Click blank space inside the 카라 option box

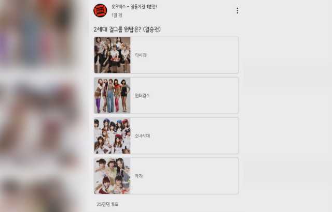tap(190, 176)
